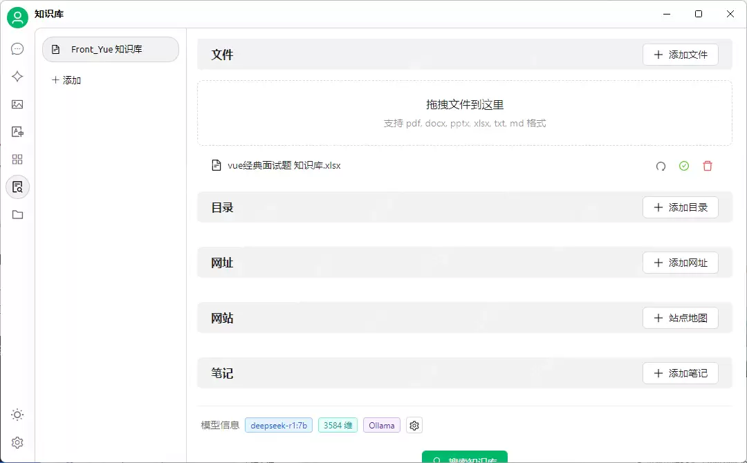This screenshot has height=463, width=747.
Task: Click the 添加文件 button
Action: [x=681, y=55]
